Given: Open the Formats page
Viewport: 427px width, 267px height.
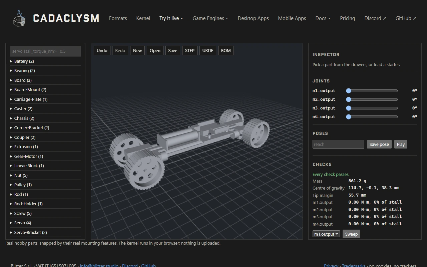Looking at the screenshot, I should pos(118,18).
